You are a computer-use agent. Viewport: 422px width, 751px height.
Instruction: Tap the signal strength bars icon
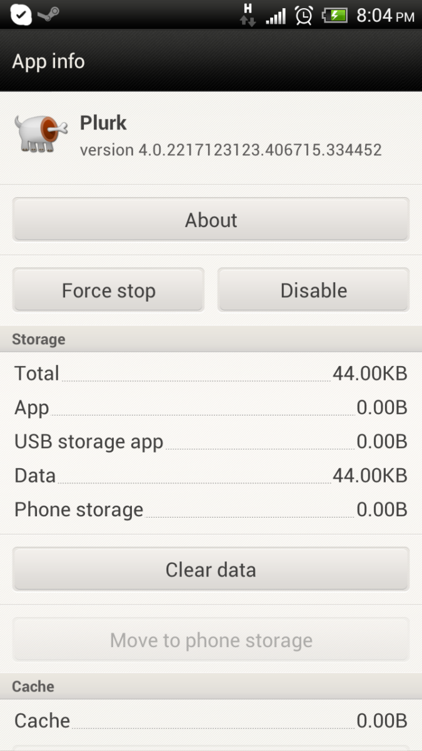pos(275,15)
